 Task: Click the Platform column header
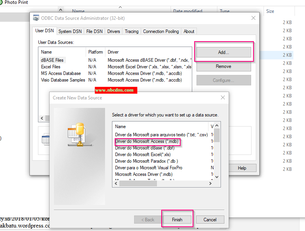(x=95, y=52)
